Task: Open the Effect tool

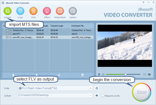Action: (47, 11)
